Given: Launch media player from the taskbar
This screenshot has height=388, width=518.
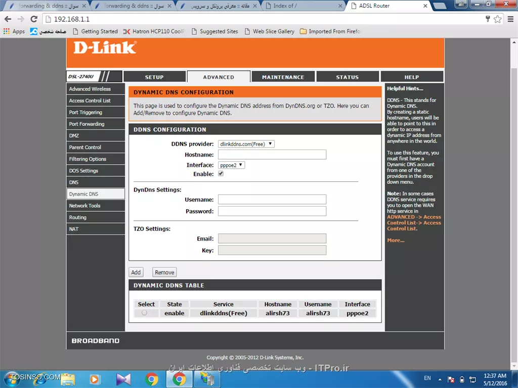Looking at the screenshot, I should 95,379.
